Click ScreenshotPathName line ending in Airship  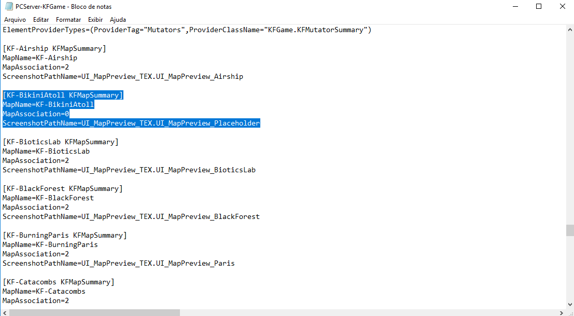[x=123, y=76]
